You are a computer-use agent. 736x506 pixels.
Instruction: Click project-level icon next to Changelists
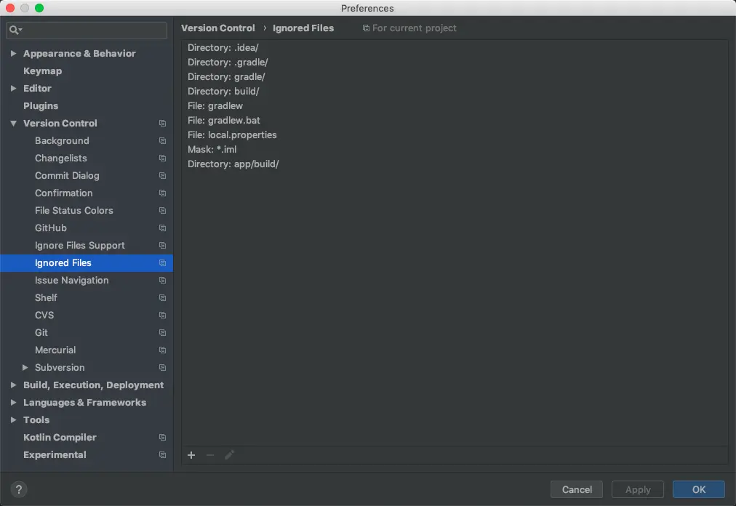click(162, 158)
